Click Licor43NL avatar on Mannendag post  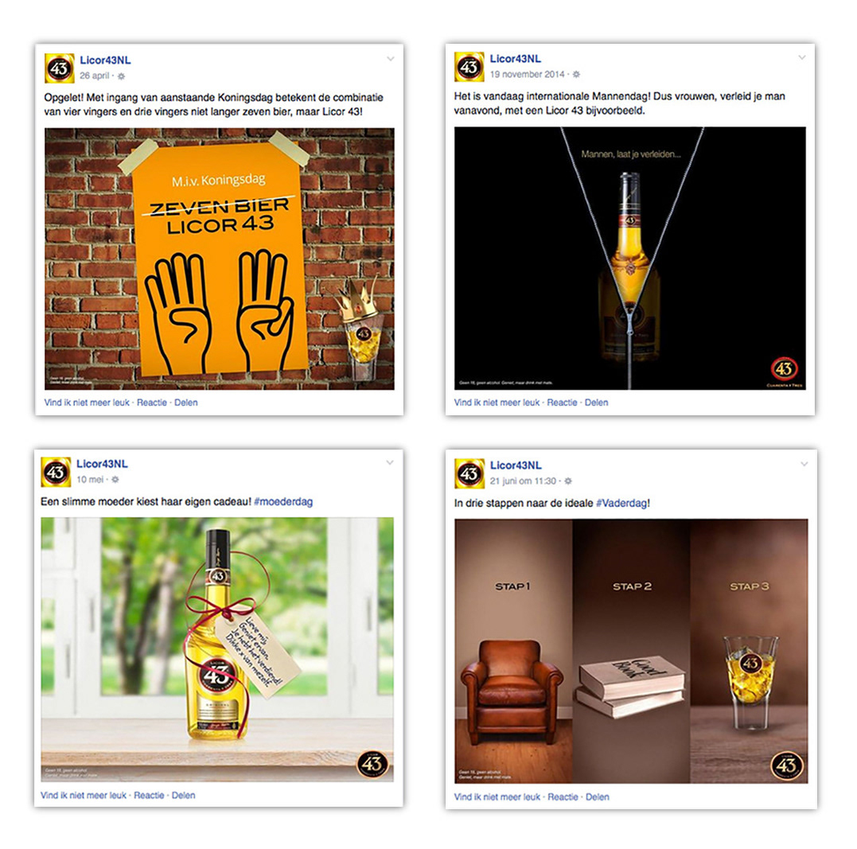469,67
